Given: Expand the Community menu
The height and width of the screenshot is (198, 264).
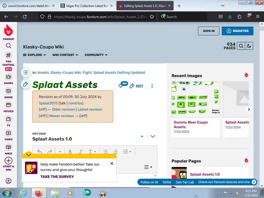Looking at the screenshot, I should (96, 55).
